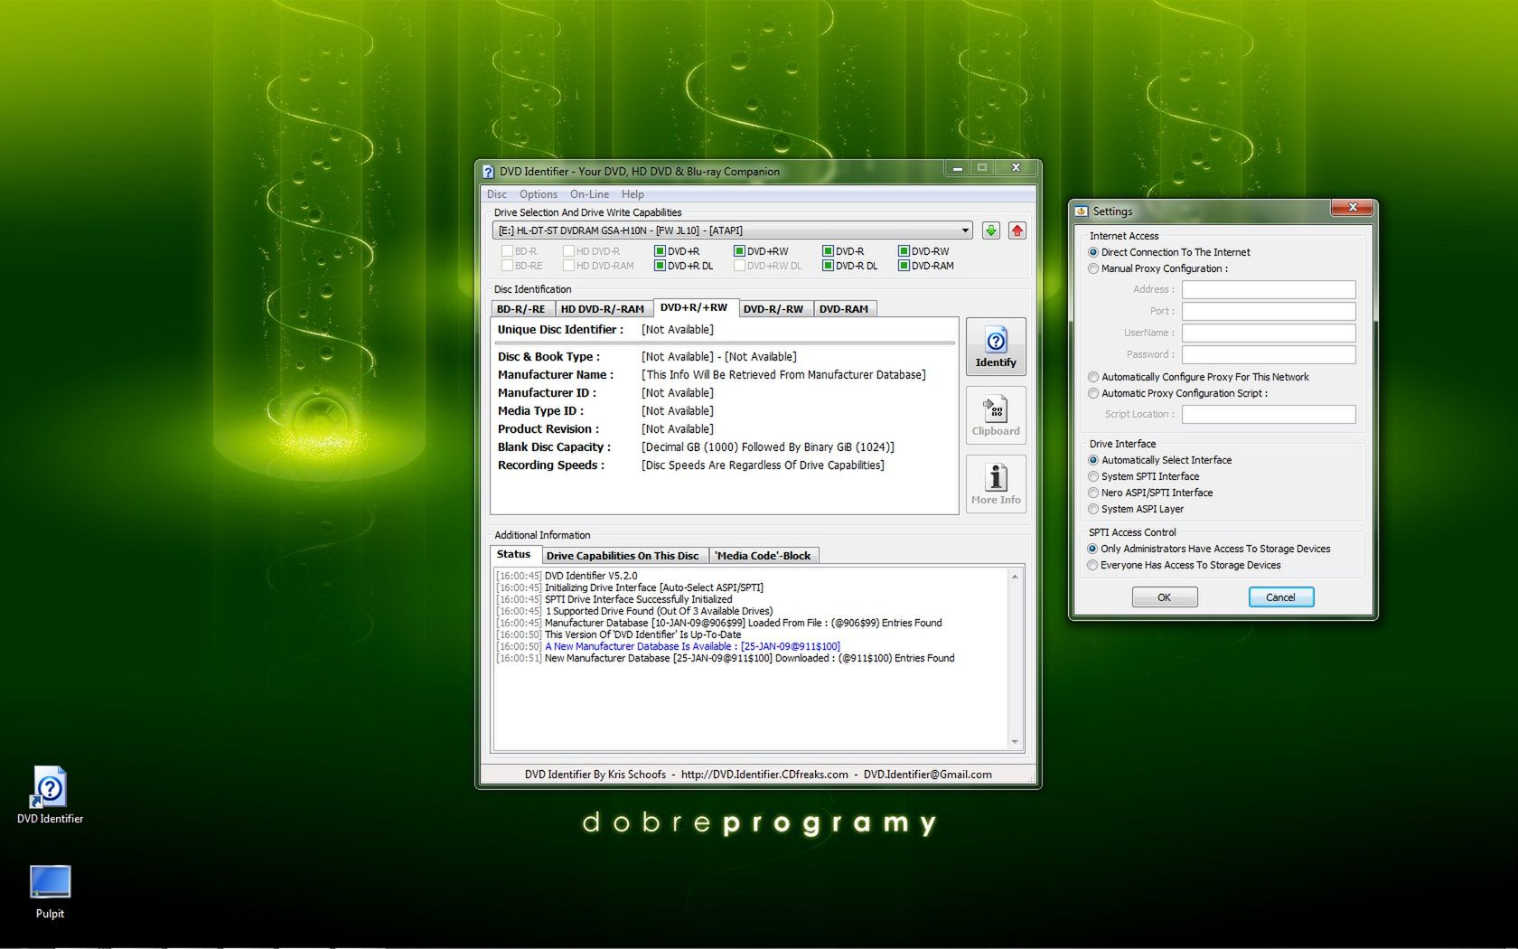
Task: Click the More Info icon button
Action: pyautogui.click(x=996, y=484)
